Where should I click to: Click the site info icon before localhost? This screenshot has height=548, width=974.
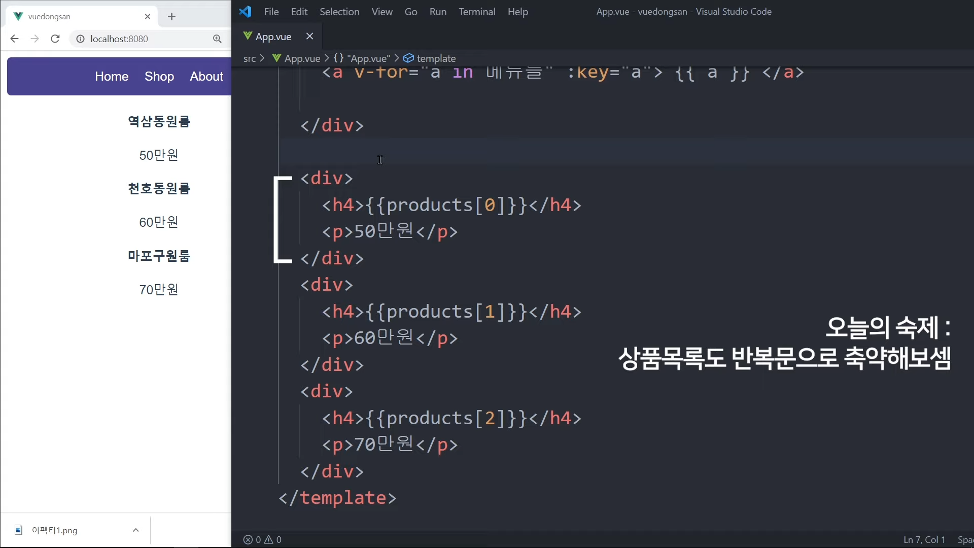tap(80, 39)
